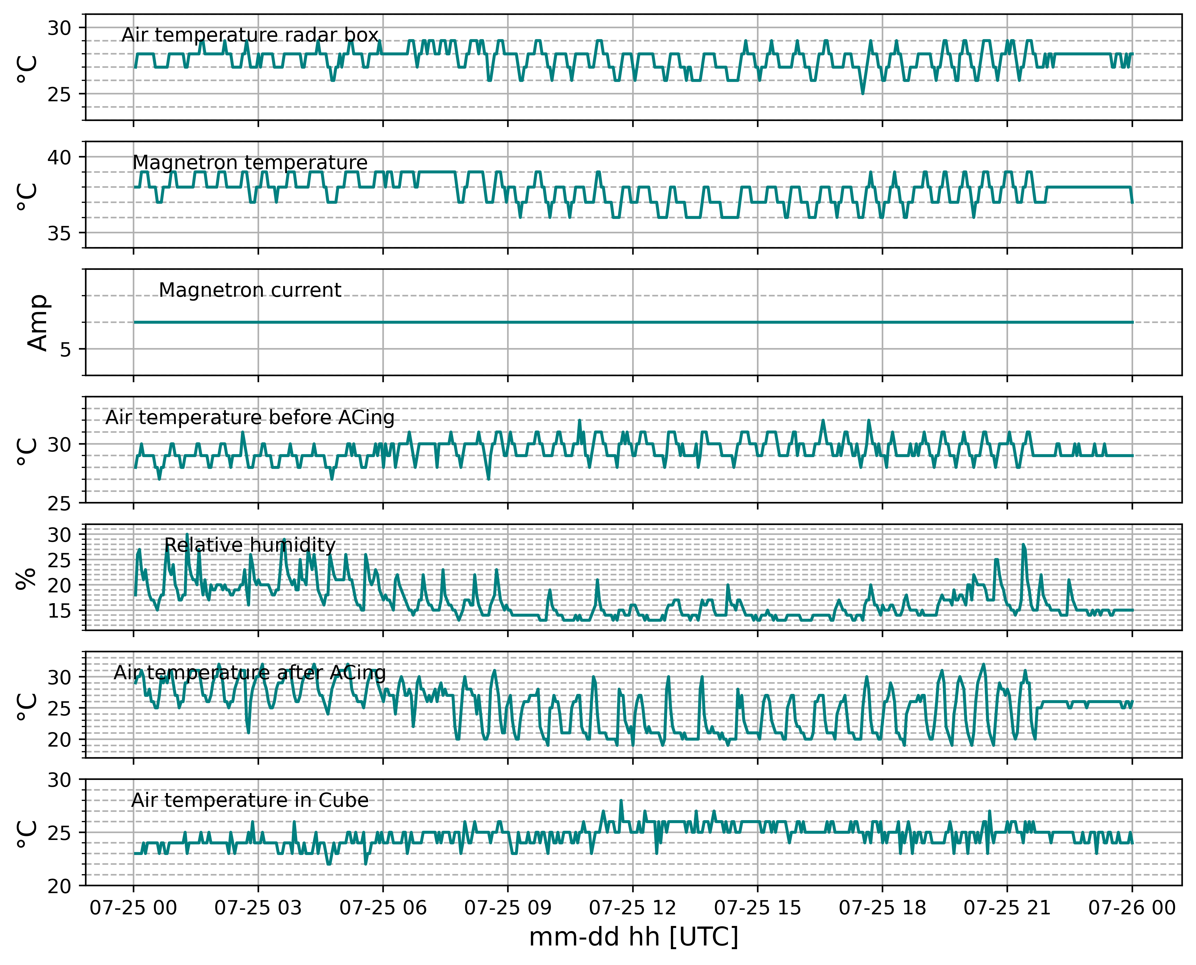The image size is (1196, 965).
Task: Click the 'Relative humidity' panel label
Action: pos(250,545)
